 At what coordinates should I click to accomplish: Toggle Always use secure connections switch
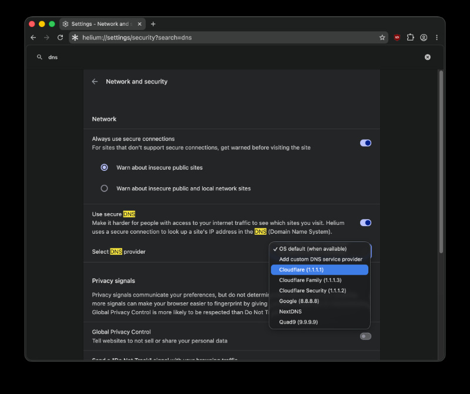pyautogui.click(x=365, y=143)
